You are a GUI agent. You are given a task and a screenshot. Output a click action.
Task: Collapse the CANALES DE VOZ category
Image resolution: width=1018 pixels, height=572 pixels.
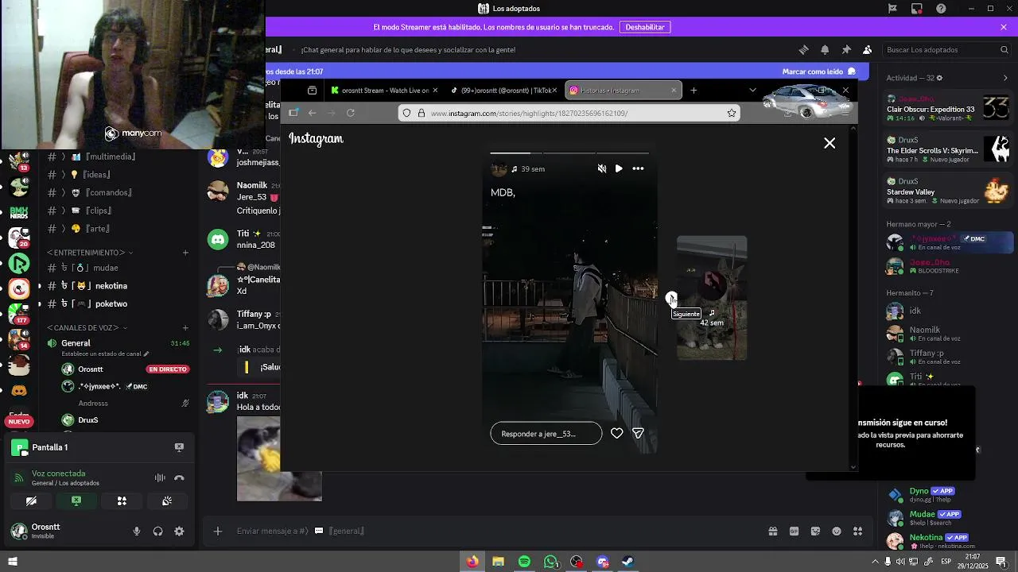pos(87,327)
